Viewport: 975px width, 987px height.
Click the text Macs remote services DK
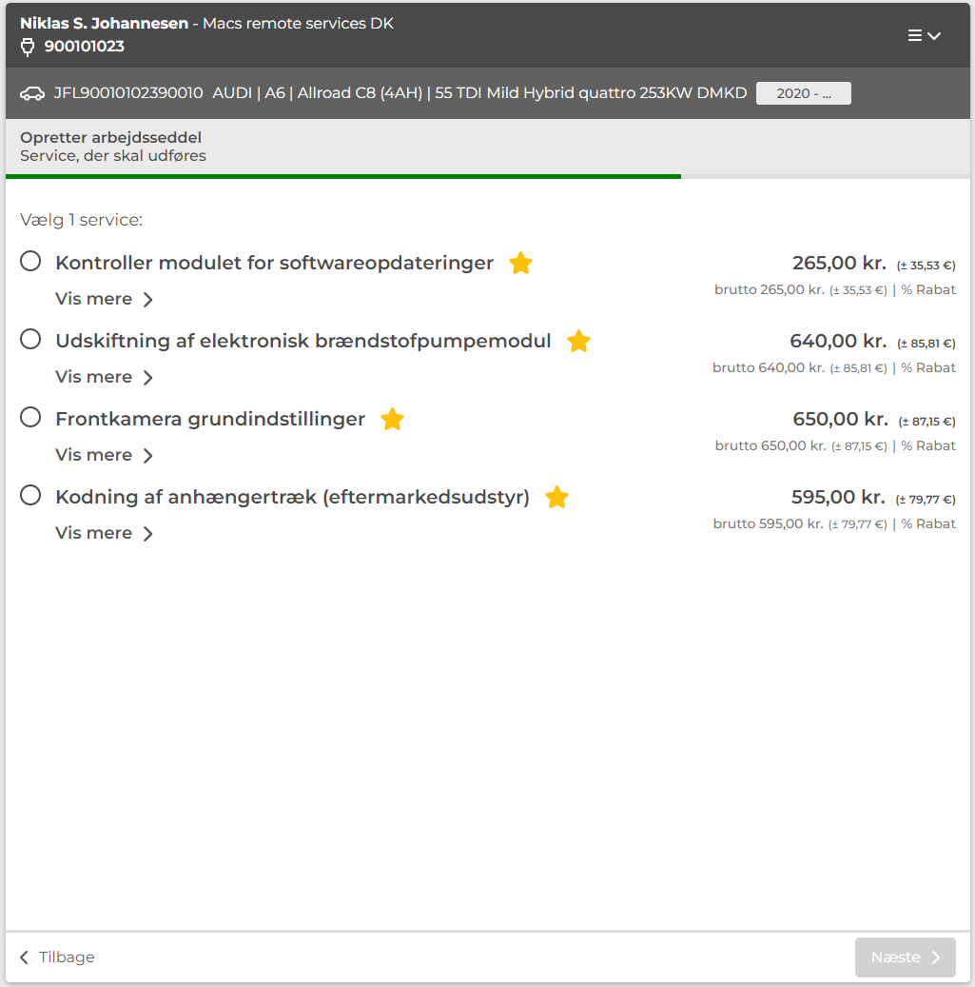[x=298, y=23]
